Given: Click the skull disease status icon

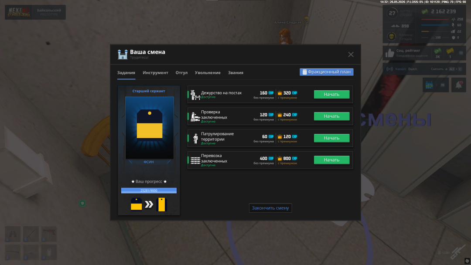Looking at the screenshot, I should (x=391, y=37).
